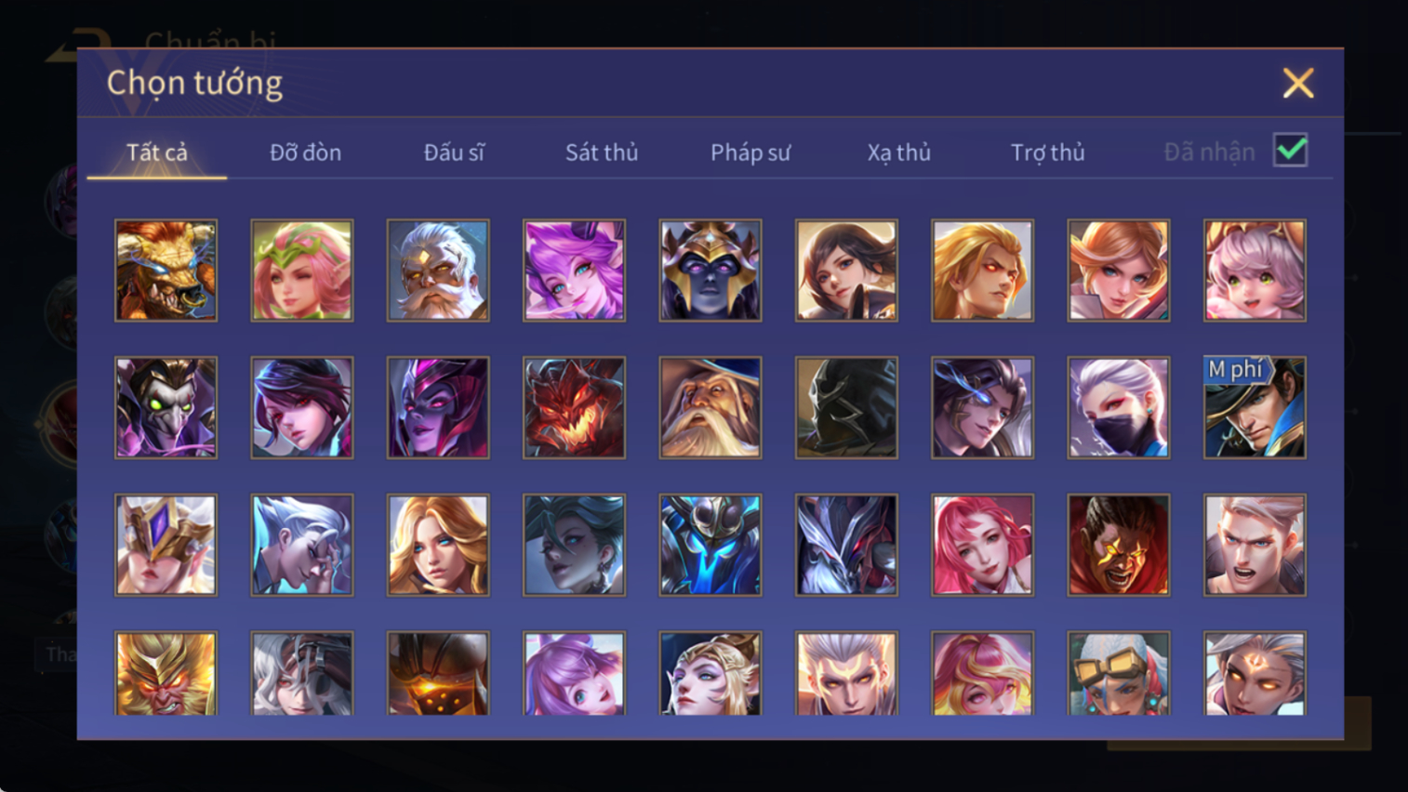Pick the pink-haired girl with cat ears
1408x792 pixels.
[x=1255, y=271]
